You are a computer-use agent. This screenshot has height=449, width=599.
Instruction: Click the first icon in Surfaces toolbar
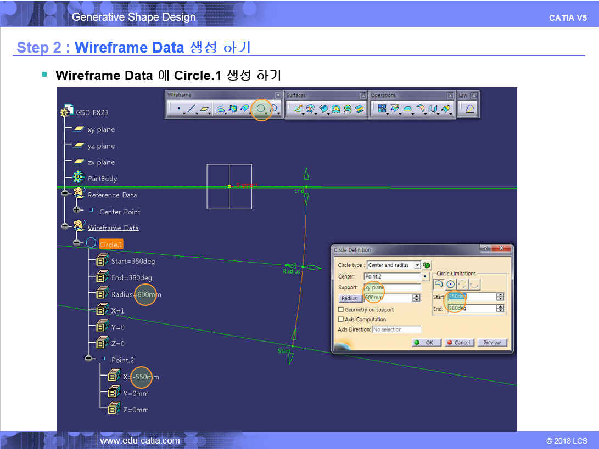[x=297, y=109]
